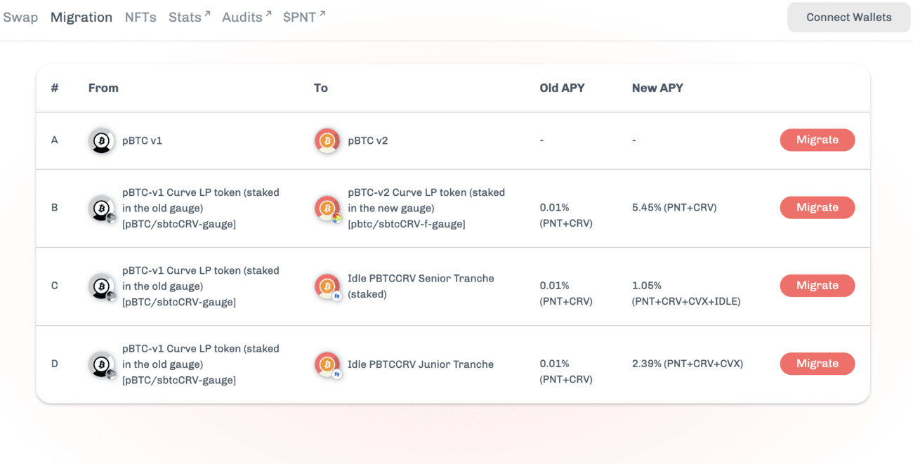The width and height of the screenshot is (913, 464).
Task: Click the pBTC-v1 Curve LP icon in row B
Action: pos(102,208)
